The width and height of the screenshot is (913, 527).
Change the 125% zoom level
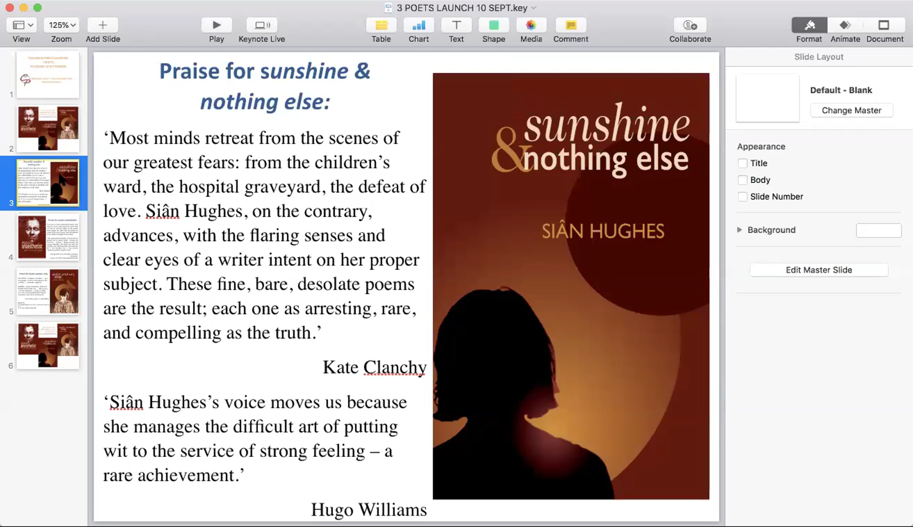(61, 25)
